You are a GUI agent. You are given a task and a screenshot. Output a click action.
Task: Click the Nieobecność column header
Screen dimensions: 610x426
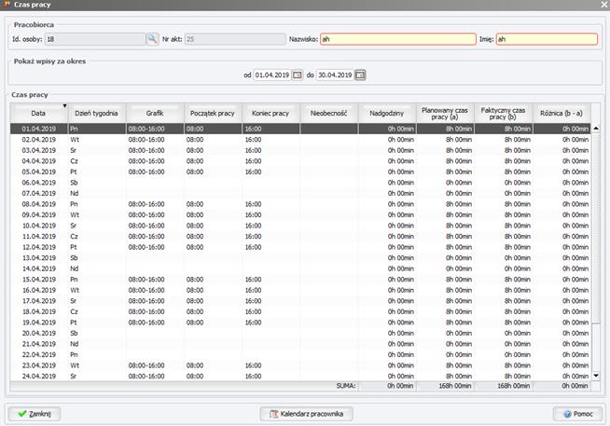point(328,113)
